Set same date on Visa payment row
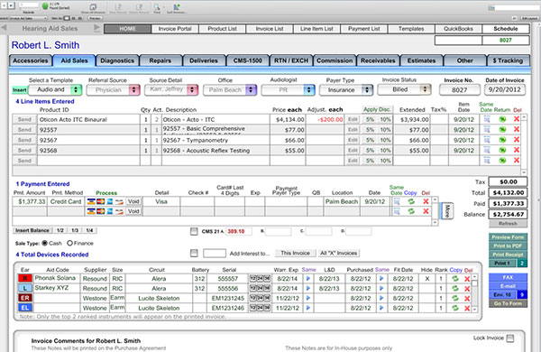Viewport: 541px width, 352px height. [x=397, y=201]
